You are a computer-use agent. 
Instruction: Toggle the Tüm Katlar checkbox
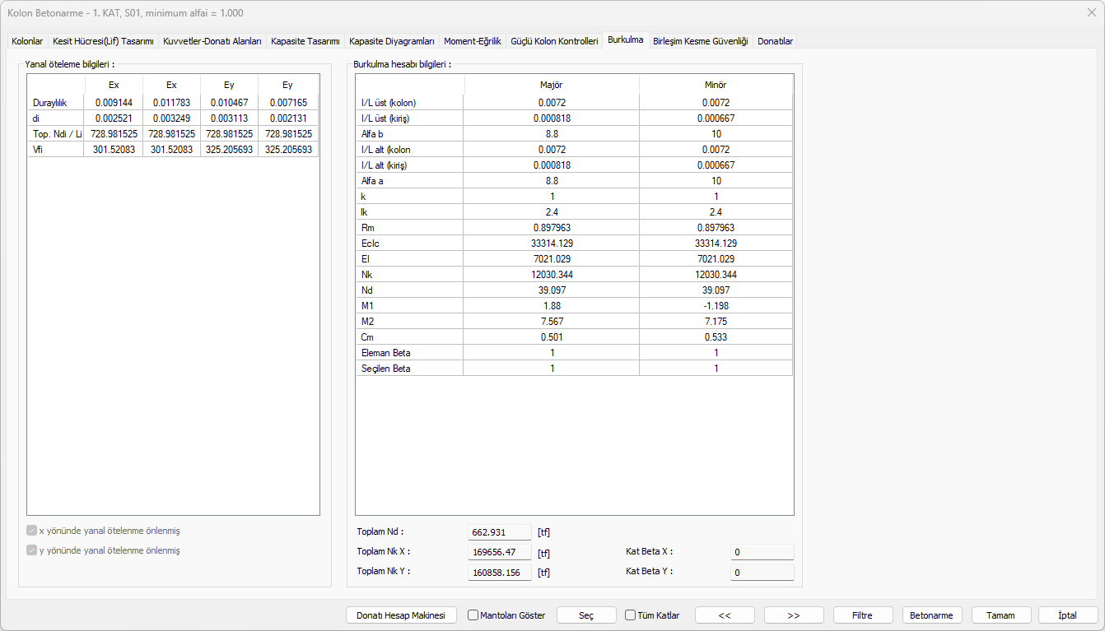coord(631,615)
